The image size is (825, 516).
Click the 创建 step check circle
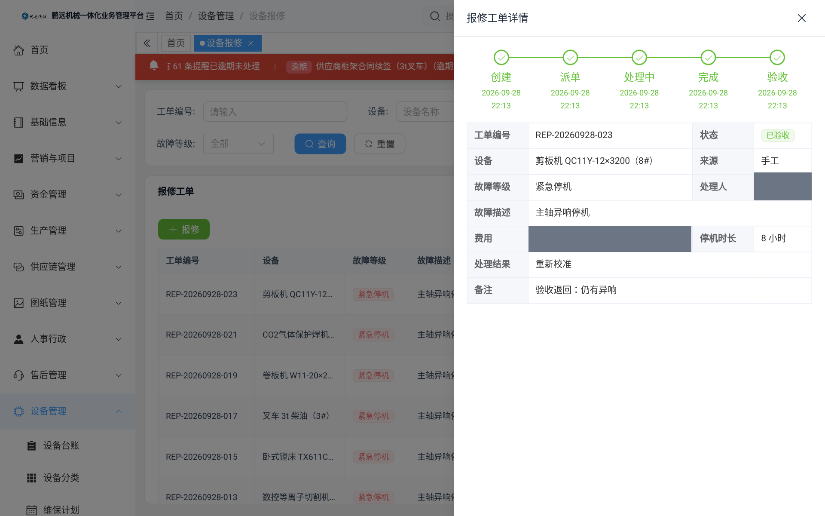click(x=501, y=57)
